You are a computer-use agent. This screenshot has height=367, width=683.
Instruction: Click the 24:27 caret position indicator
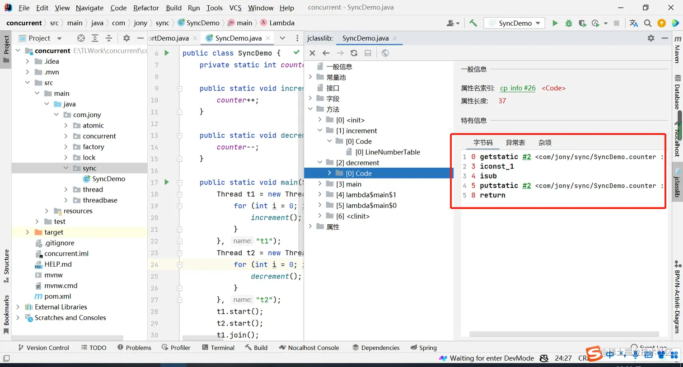[x=564, y=358]
